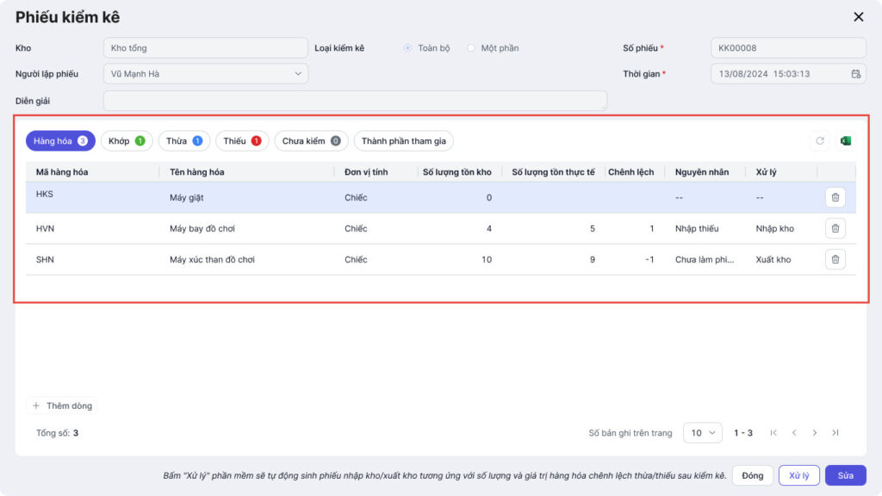The width and height of the screenshot is (882, 496).
Task: Switch to the Khớp tab
Action: click(127, 141)
